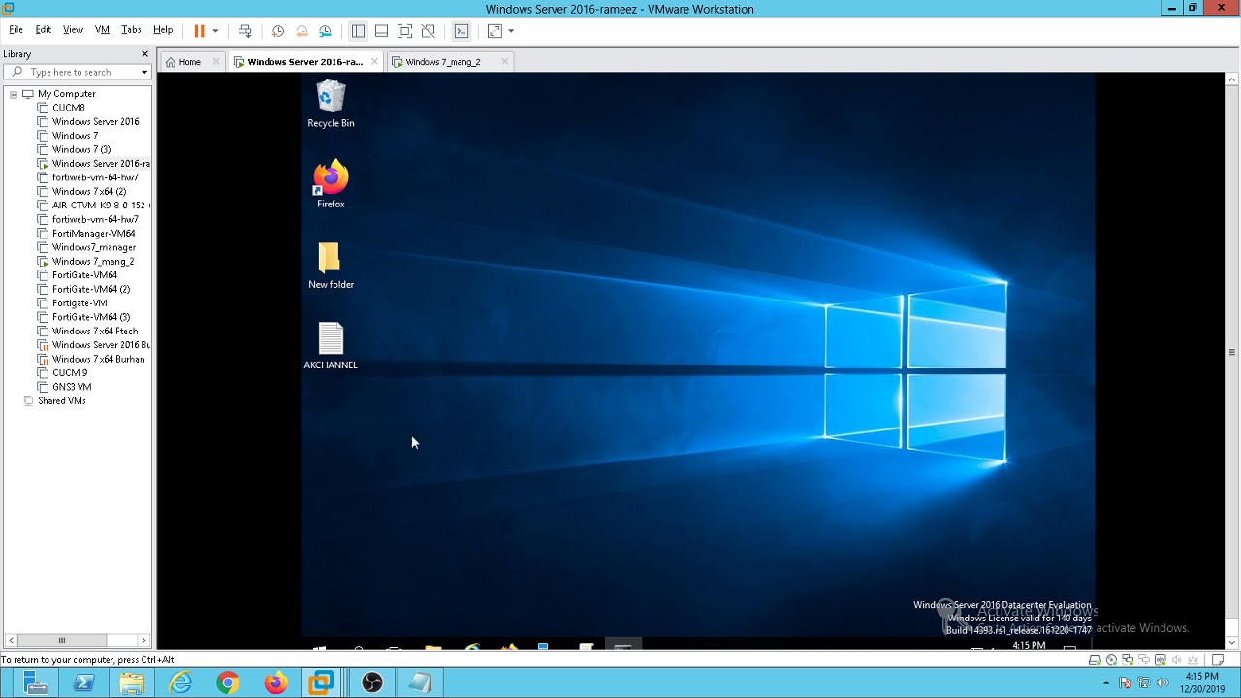Viewport: 1241px width, 698px height.
Task: Select Windows 7 x64 Ftech in the library
Action: pos(94,332)
